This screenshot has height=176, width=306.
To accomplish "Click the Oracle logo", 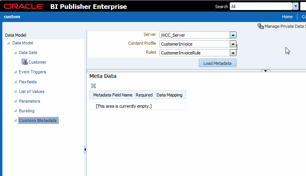I will 24,6.
